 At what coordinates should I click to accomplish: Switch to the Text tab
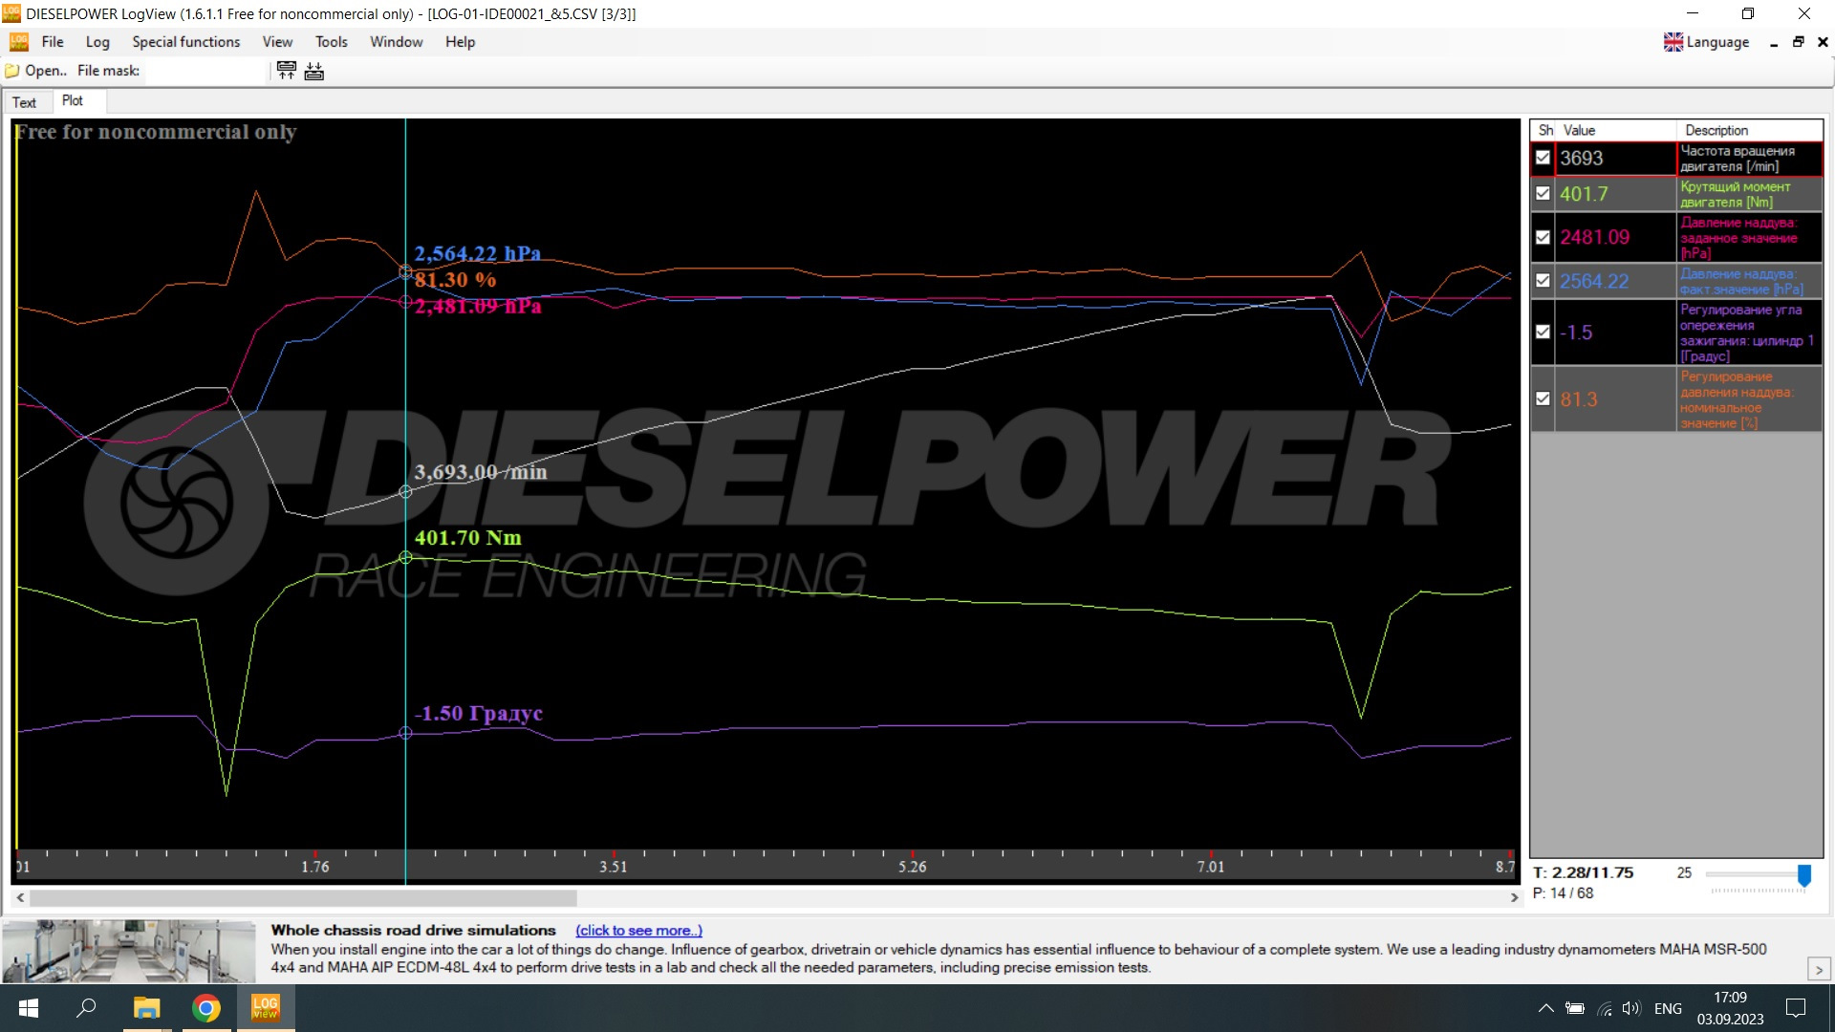pyautogui.click(x=25, y=102)
